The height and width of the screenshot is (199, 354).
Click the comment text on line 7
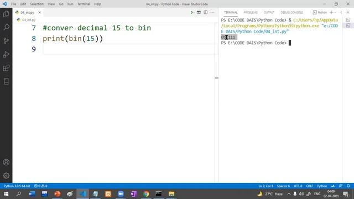click(x=97, y=28)
